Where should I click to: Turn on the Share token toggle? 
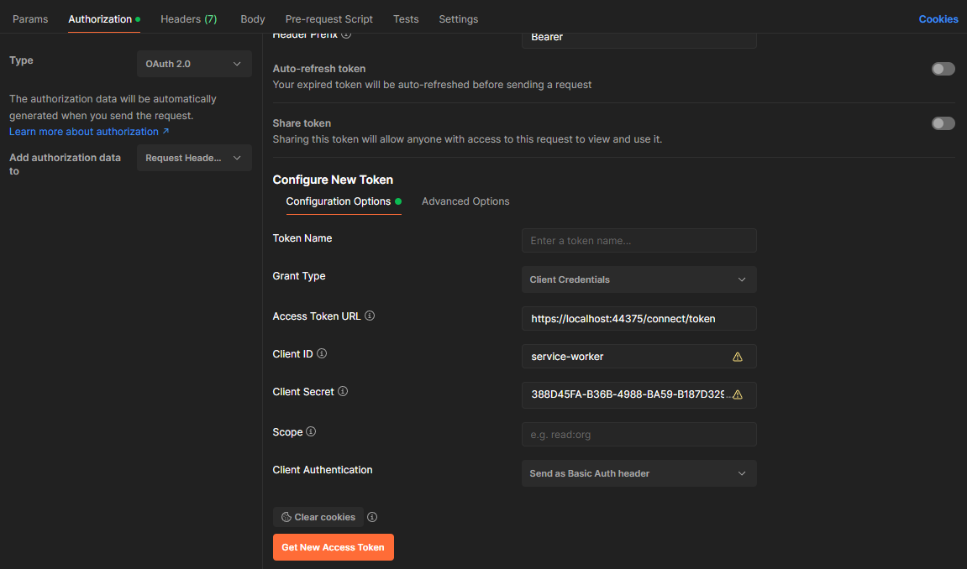[943, 123]
